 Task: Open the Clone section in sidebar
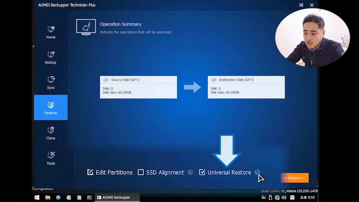[51, 133]
